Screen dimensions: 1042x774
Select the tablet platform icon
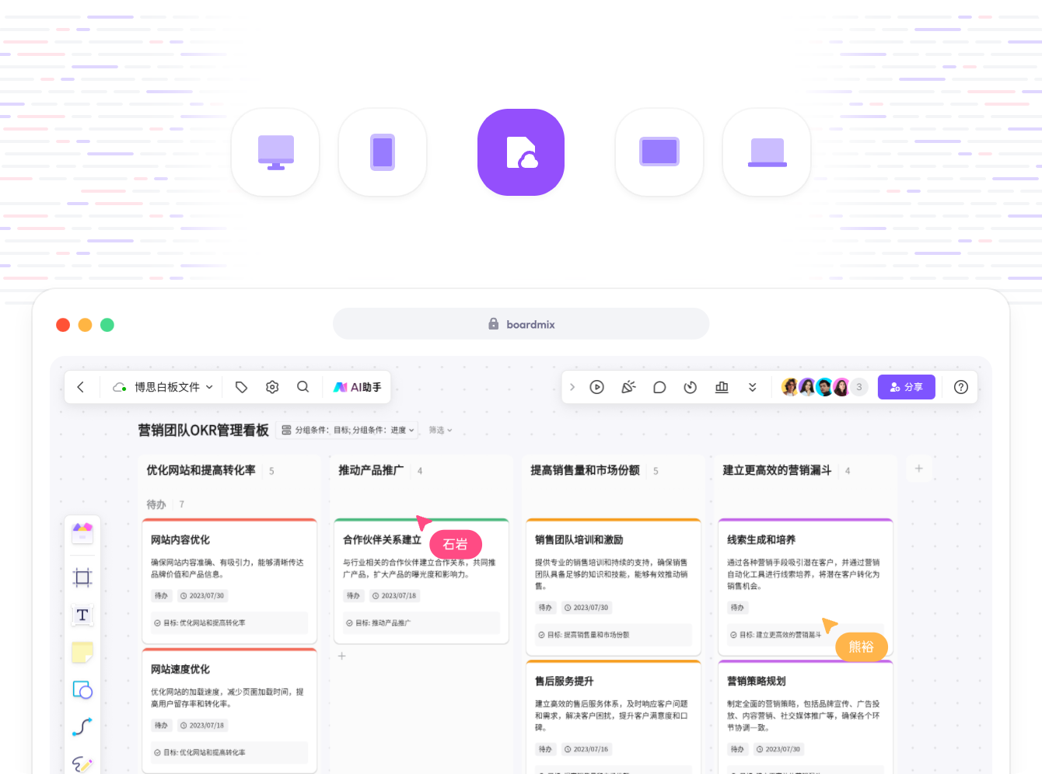pos(659,152)
